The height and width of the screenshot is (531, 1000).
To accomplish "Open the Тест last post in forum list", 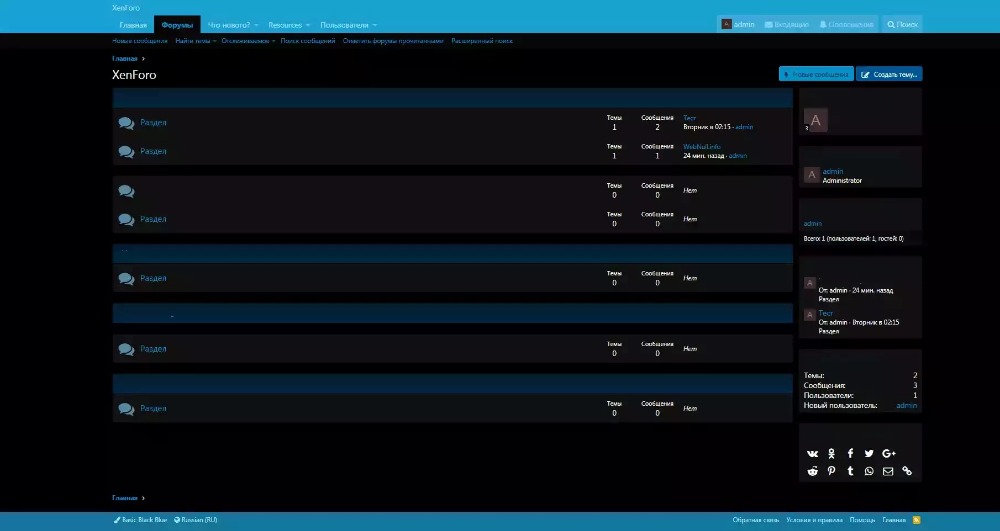I will (690, 118).
